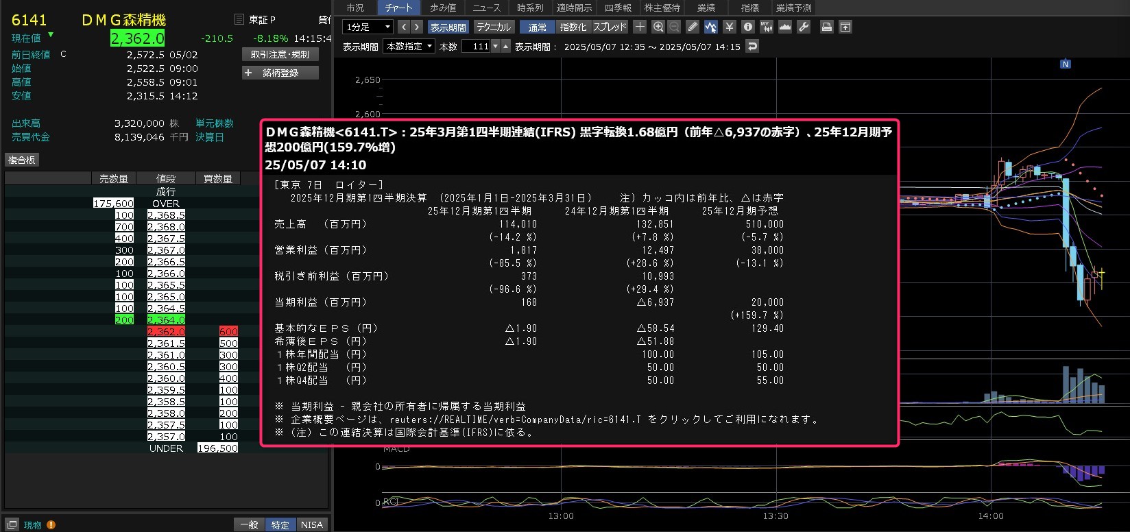Open the 1分足 timeframe dropdown
Viewport: 1130px width, 532px height.
pyautogui.click(x=368, y=27)
